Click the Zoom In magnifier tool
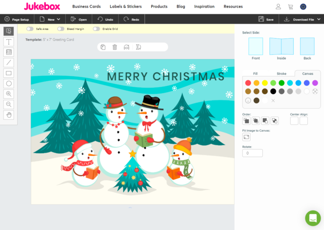 [x=9, y=94]
